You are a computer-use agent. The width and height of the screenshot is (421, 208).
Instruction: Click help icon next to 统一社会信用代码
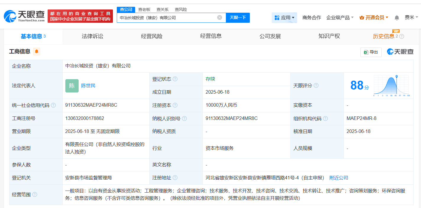tap(53, 105)
